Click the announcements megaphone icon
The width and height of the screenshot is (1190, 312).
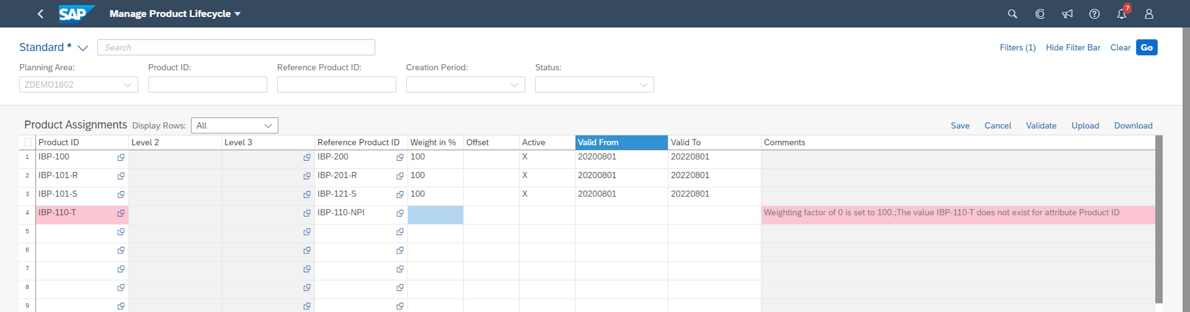coord(1067,14)
